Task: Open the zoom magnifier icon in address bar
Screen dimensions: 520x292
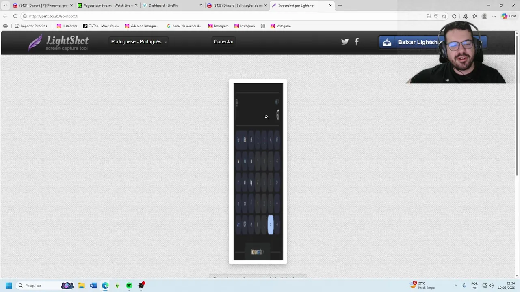Action: [x=436, y=16]
